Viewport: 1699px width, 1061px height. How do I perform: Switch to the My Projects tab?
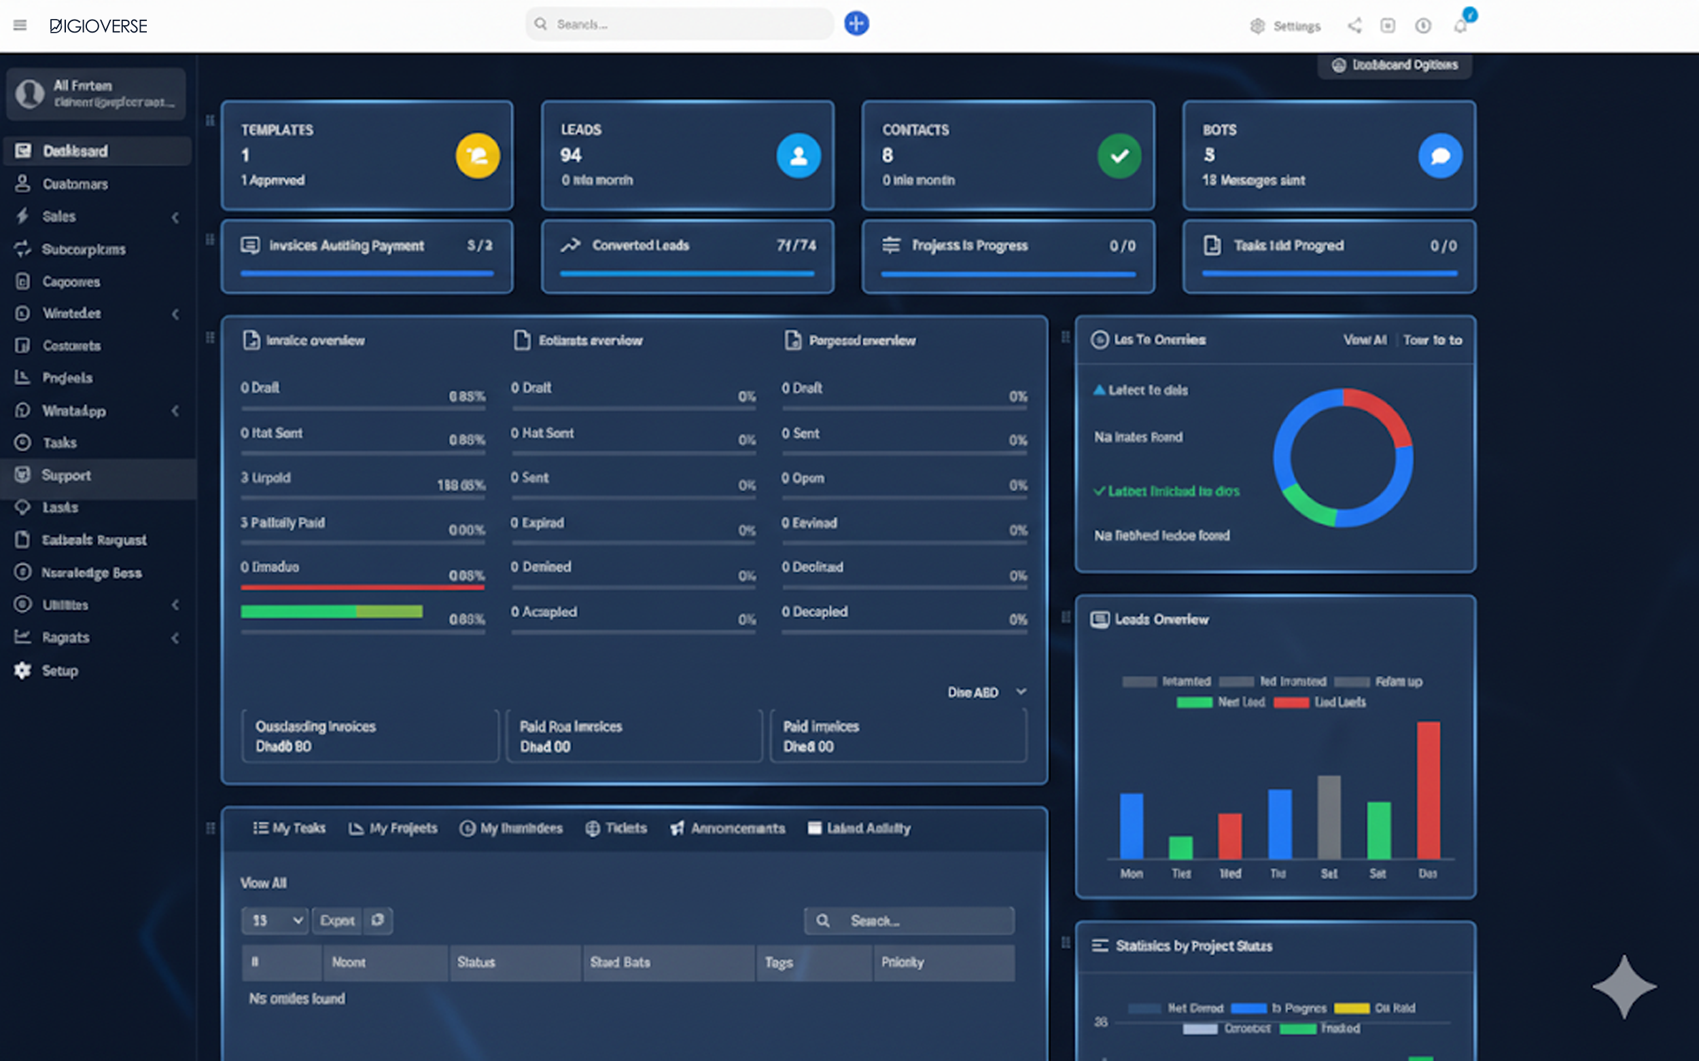pos(393,828)
